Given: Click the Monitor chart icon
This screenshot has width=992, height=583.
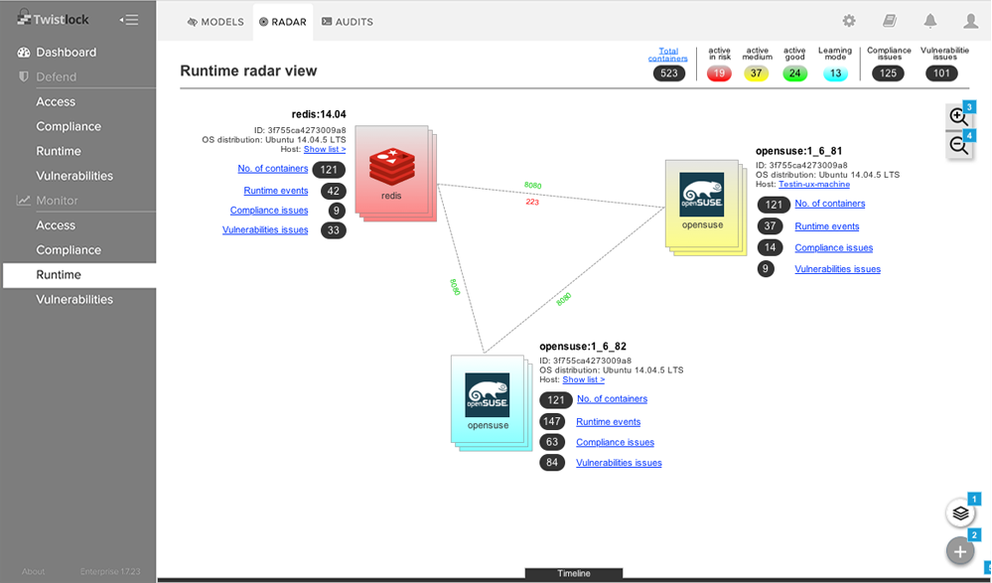Looking at the screenshot, I should pos(24,200).
